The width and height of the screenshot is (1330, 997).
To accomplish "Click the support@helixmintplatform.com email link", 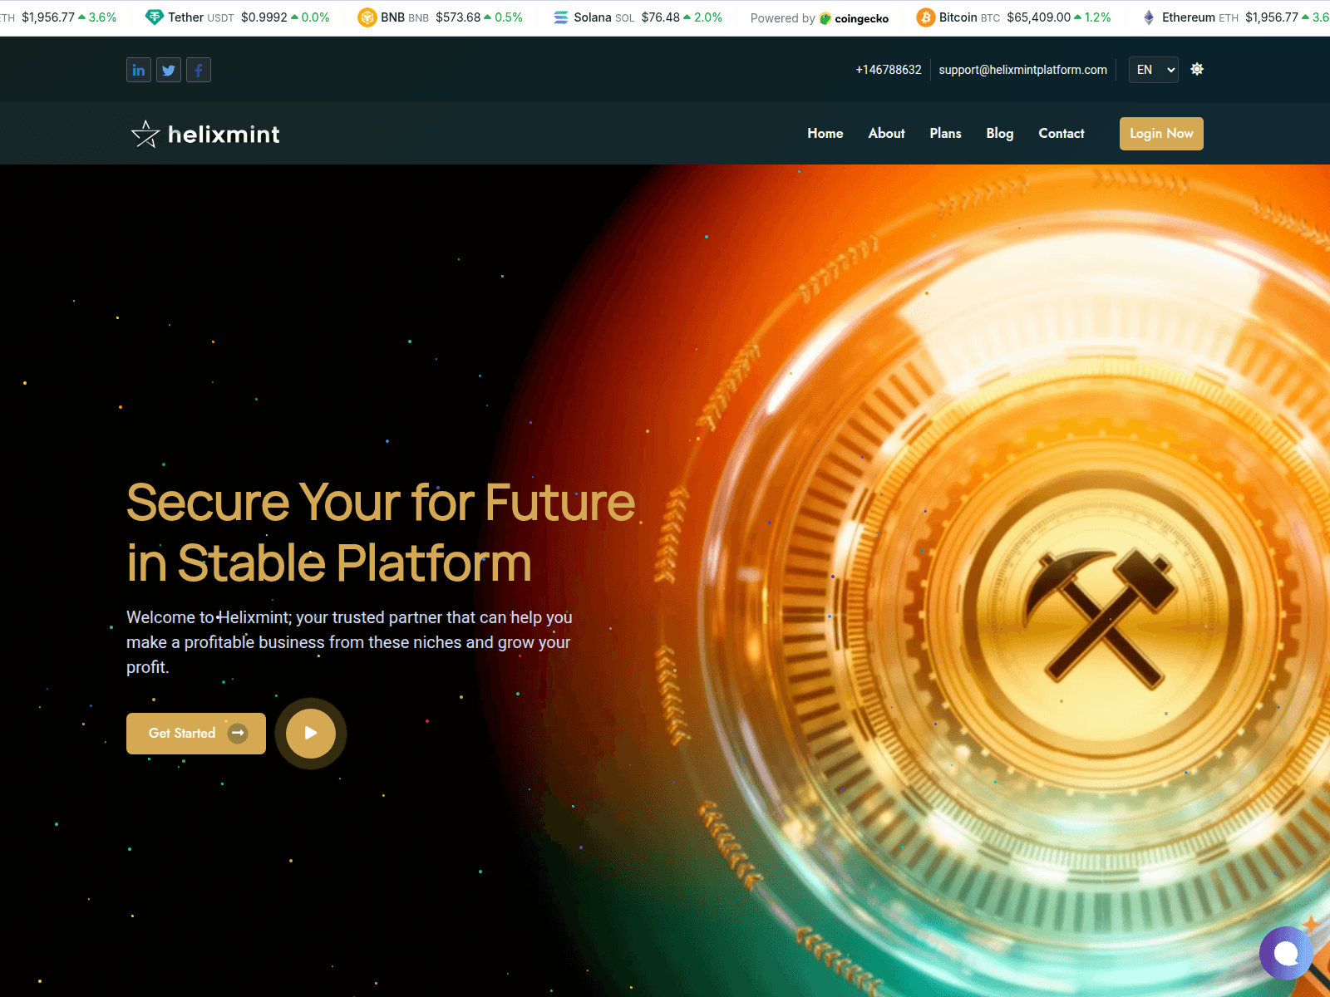I will point(1022,70).
